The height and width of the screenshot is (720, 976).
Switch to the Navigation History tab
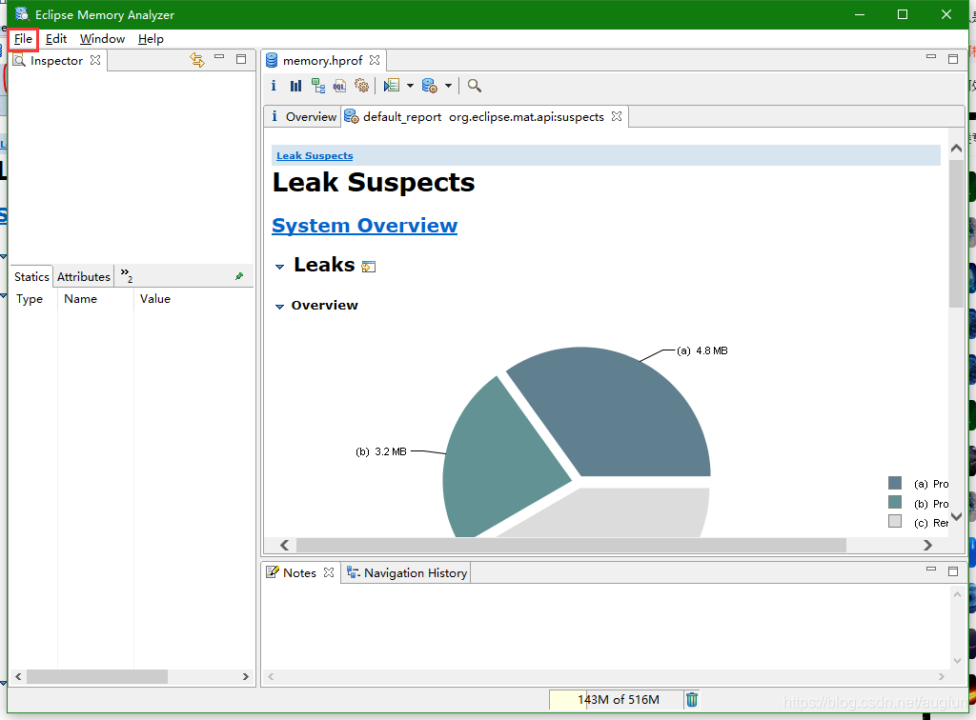(406, 572)
